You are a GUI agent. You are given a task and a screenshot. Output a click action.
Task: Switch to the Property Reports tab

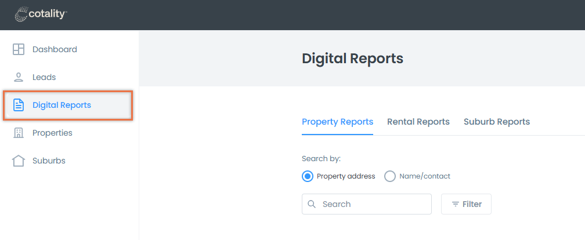click(337, 122)
